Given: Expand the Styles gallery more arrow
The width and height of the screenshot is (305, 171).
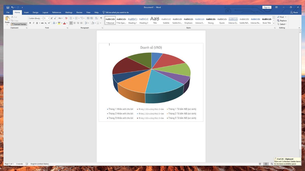Looking at the screenshot, I should pyautogui.click(x=274, y=23).
